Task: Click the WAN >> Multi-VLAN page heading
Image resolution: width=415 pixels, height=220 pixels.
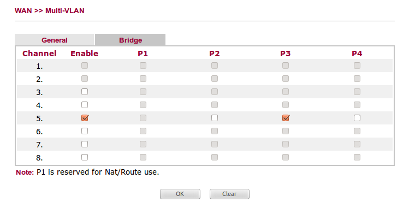Action: pos(49,10)
